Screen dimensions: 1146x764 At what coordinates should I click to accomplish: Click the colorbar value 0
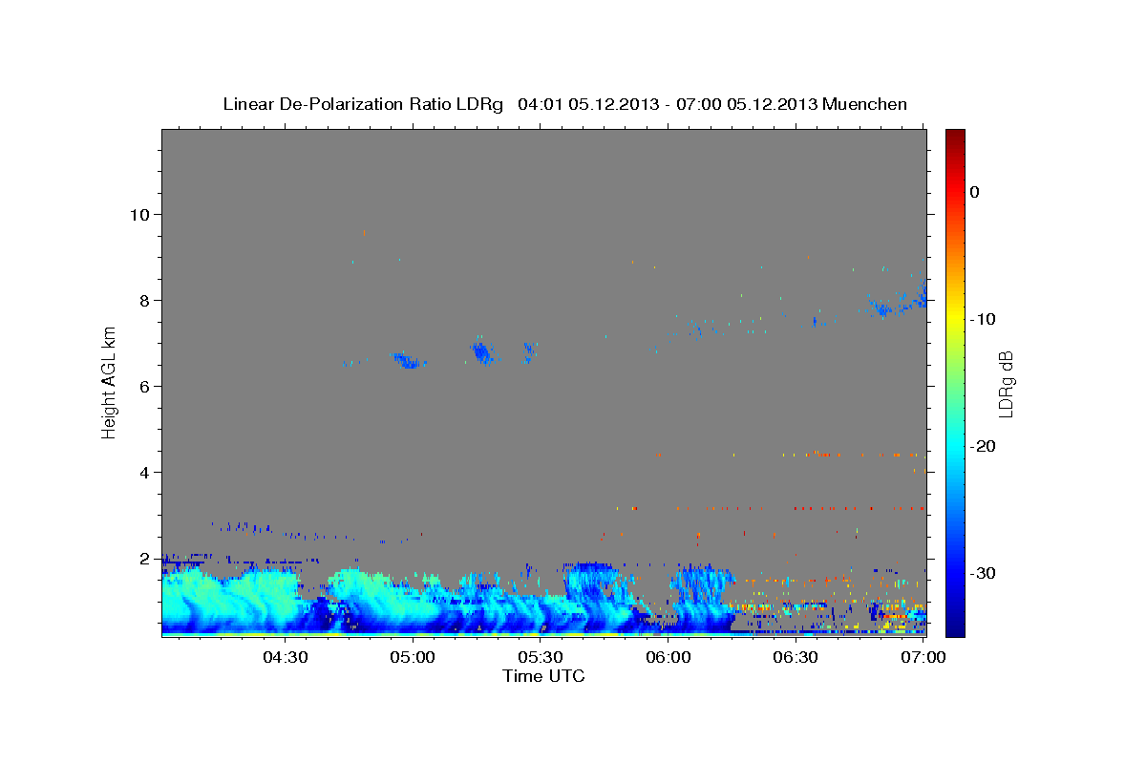pyautogui.click(x=975, y=192)
